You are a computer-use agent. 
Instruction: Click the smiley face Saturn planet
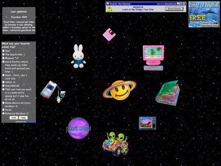coord(120,90)
